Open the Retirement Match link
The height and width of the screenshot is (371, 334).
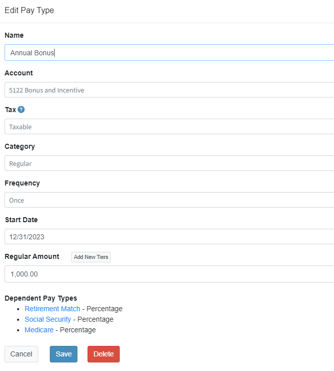pos(52,309)
